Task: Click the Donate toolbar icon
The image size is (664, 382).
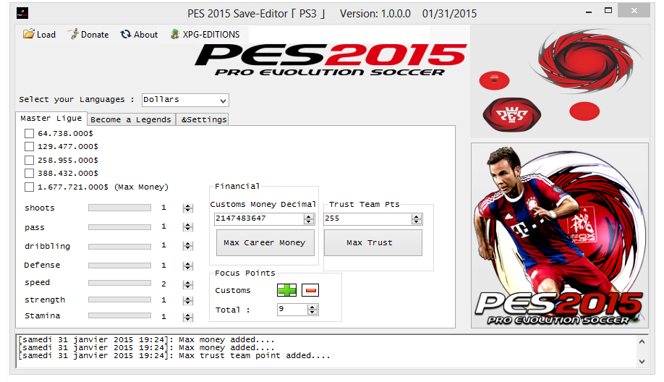Action: tap(73, 34)
